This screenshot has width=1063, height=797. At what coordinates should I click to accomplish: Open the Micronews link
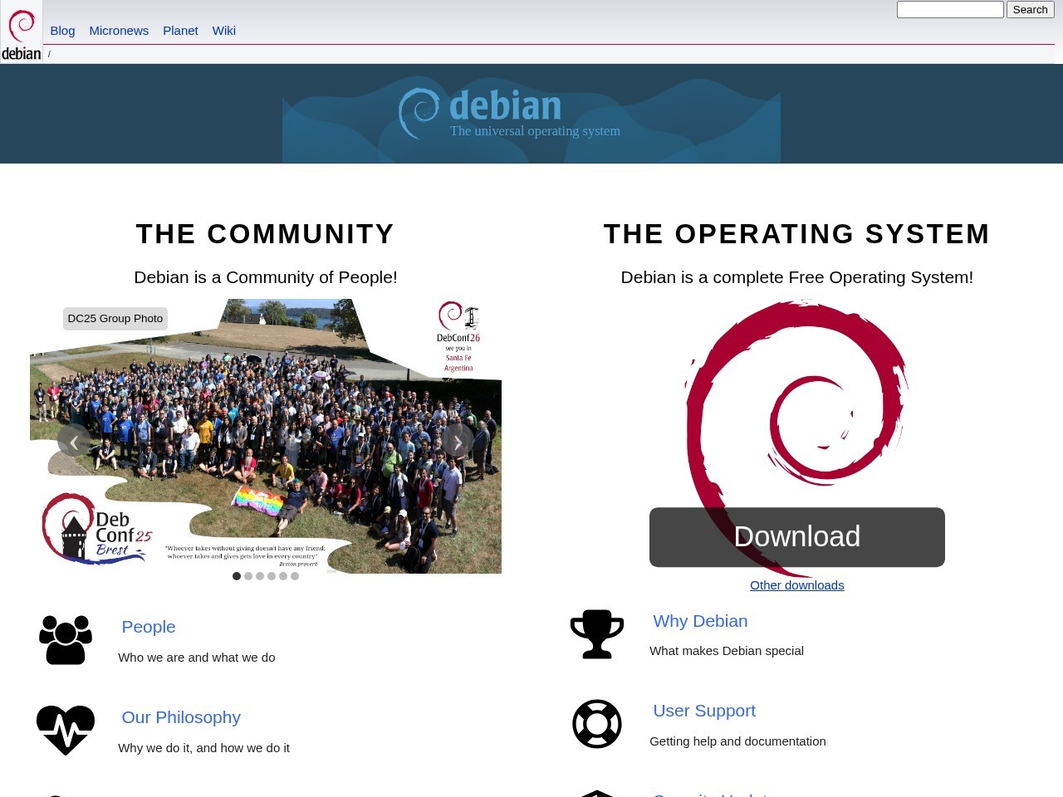click(119, 31)
